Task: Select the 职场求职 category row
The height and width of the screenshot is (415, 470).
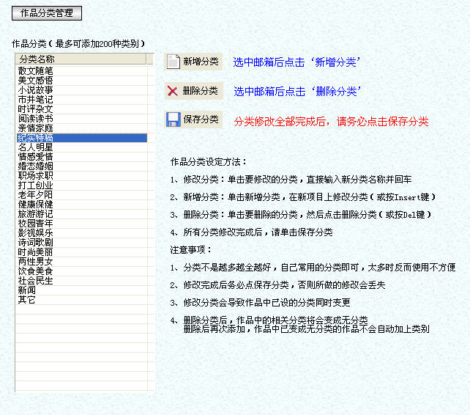Action: click(x=81, y=176)
